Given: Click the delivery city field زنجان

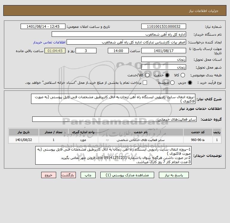Looking at the screenshot, I should 164,67.
